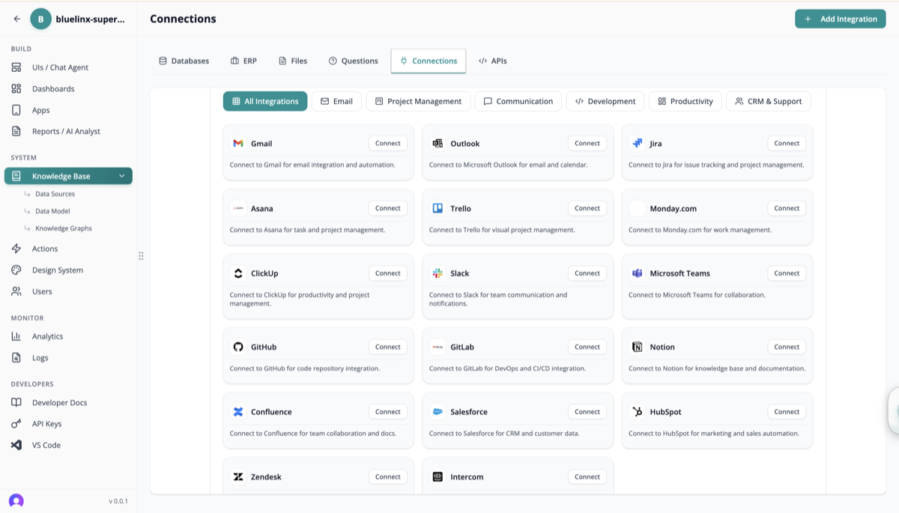Image resolution: width=899 pixels, height=513 pixels.
Task: Click the Zendesk logo icon
Action: pyautogui.click(x=238, y=477)
